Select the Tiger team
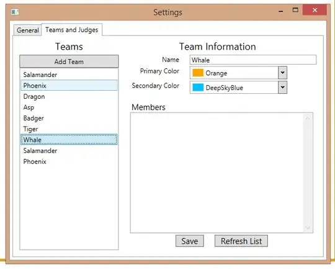Image resolution: width=335 pixels, height=269 pixels. [x=69, y=129]
